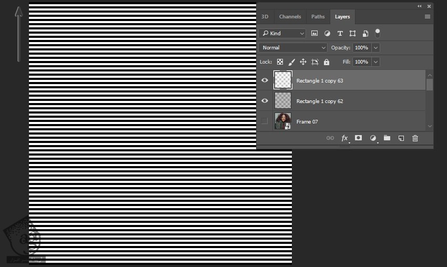Click the lock transparent pixels icon
Screen dimensions: 447x267
(x=280, y=62)
